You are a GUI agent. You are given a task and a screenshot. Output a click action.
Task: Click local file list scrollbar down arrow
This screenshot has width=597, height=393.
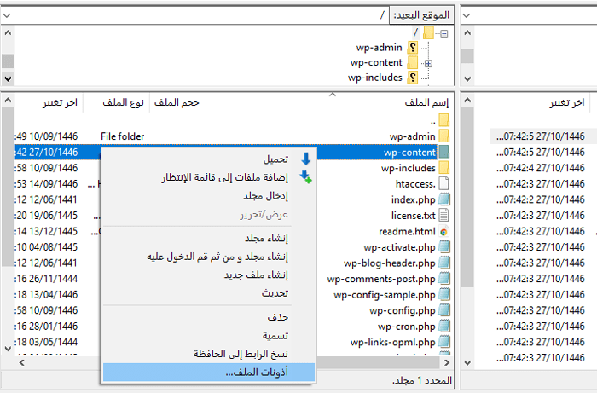[467, 362]
